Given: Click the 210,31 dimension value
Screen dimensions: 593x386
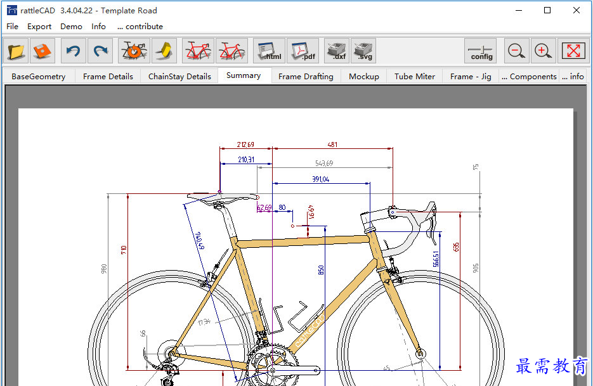Looking at the screenshot, I should coord(246,160).
